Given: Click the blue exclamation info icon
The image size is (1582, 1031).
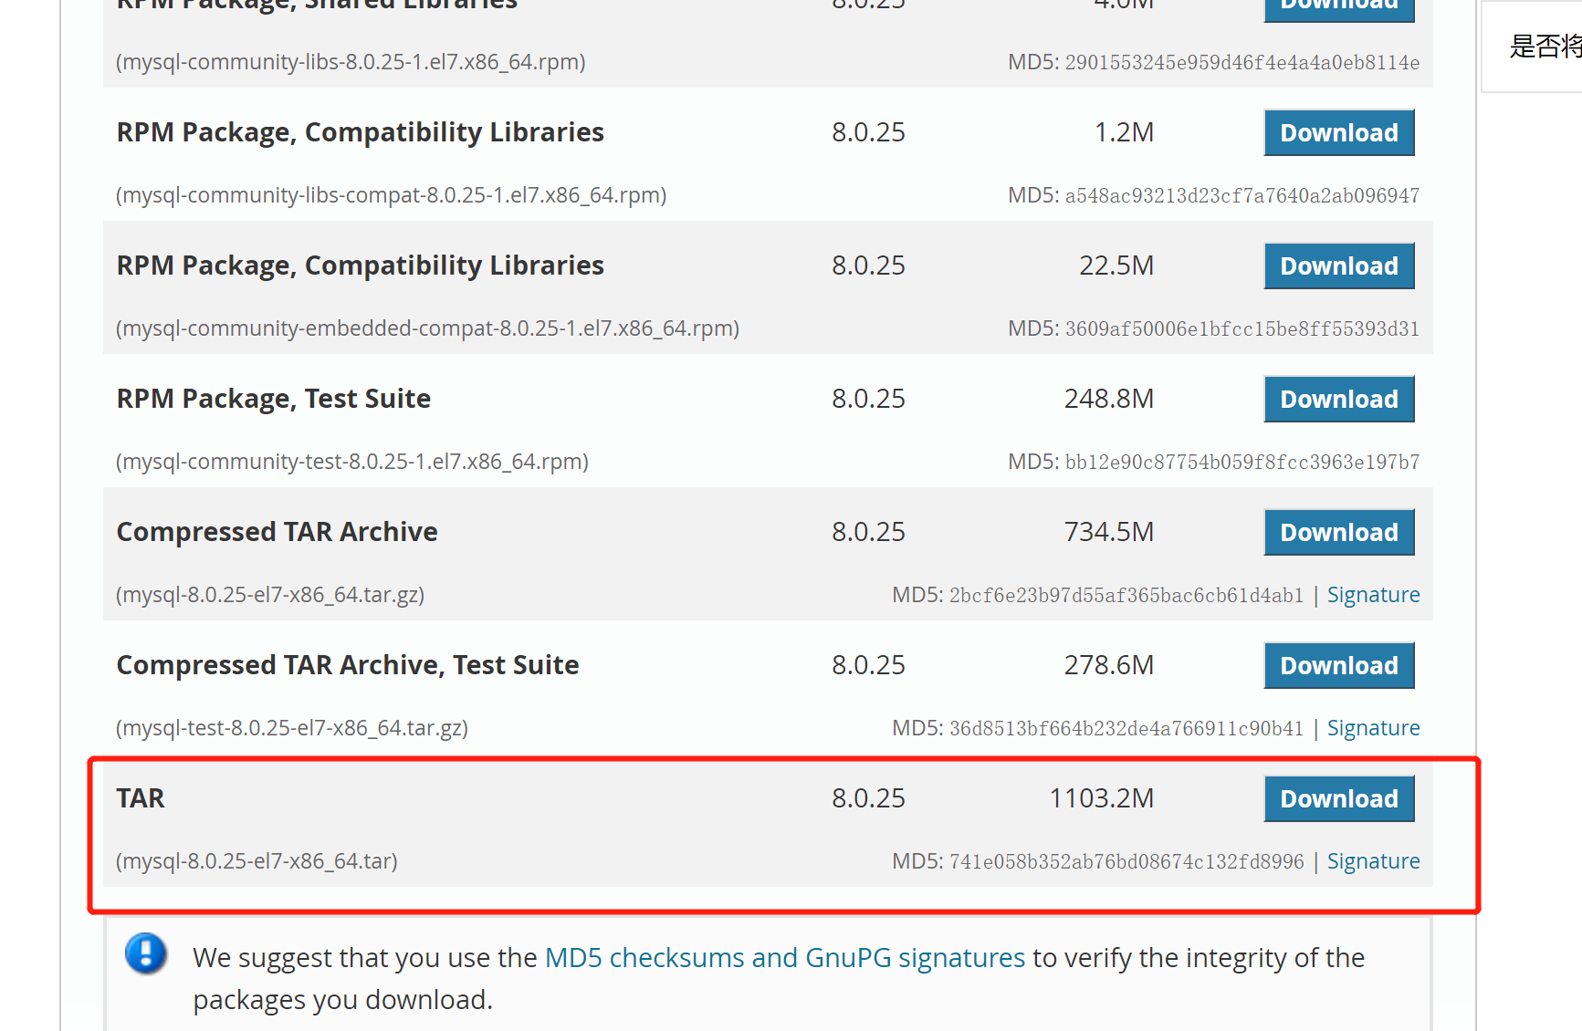Looking at the screenshot, I should pos(146,953).
